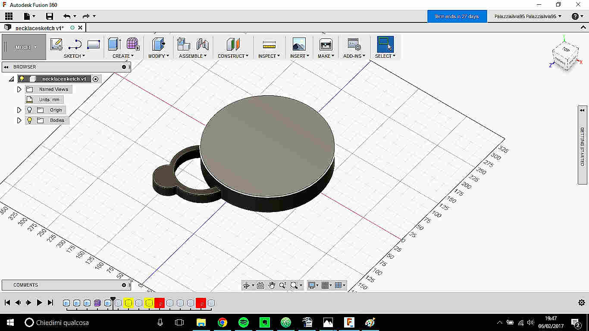Image resolution: width=589 pixels, height=331 pixels.
Task: Select the Spline sketch tool
Action: [75, 44]
